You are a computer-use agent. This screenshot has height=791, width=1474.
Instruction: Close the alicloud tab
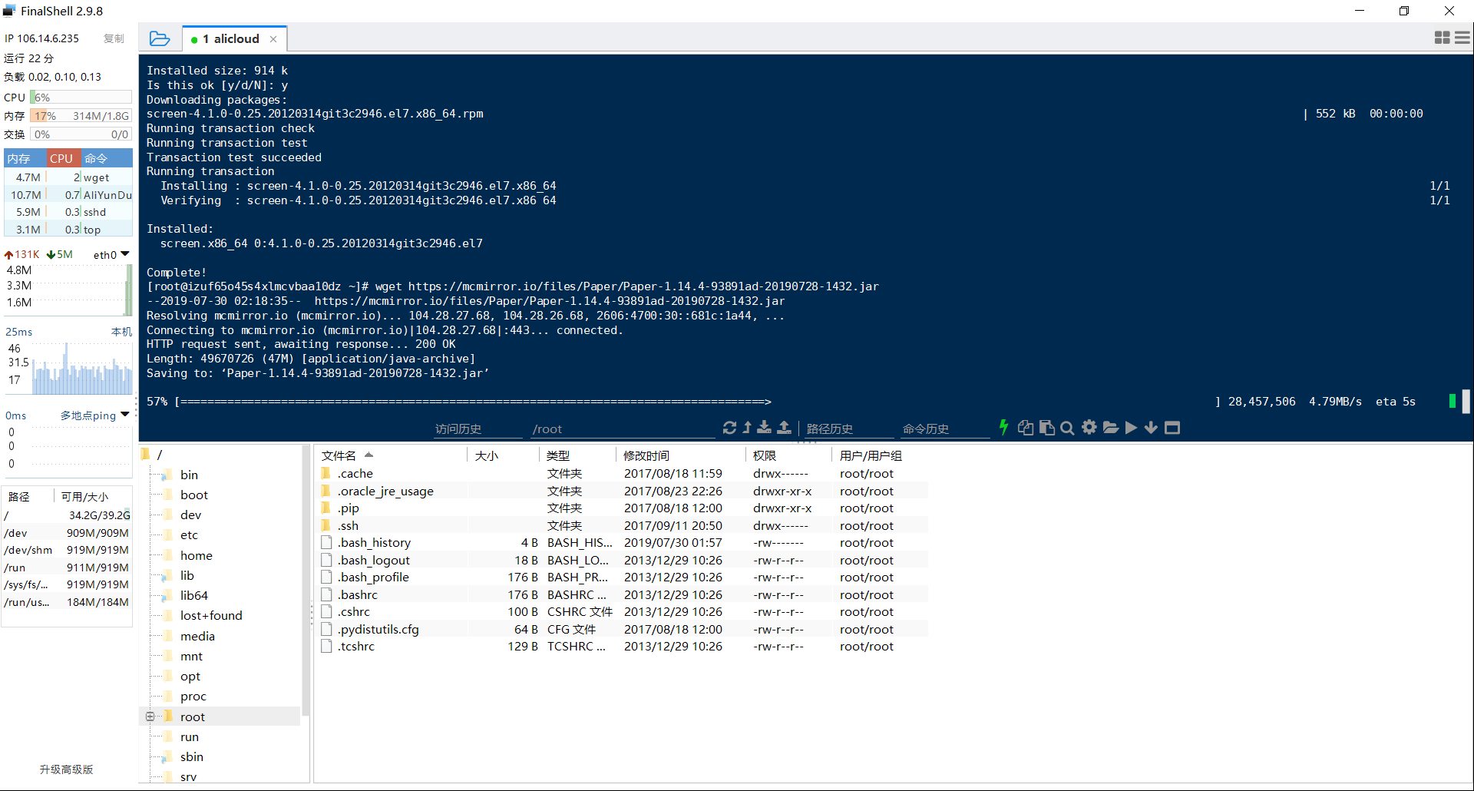click(273, 39)
